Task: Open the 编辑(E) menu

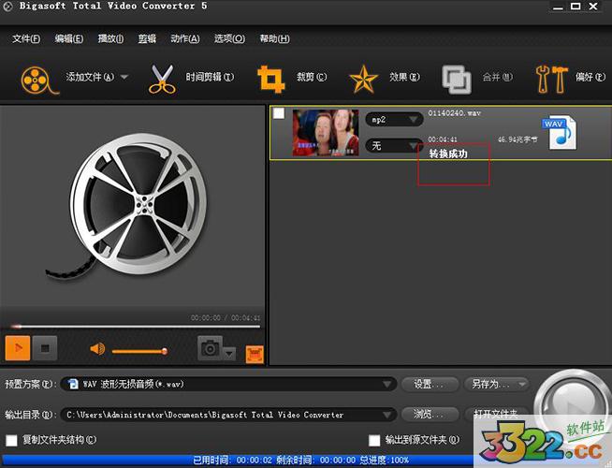Action: 68,38
